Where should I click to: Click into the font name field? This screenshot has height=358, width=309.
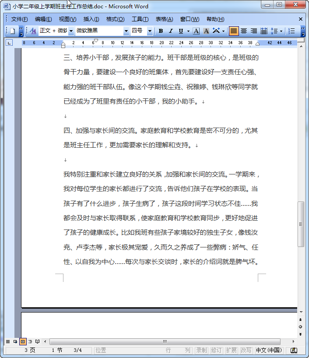(99, 31)
